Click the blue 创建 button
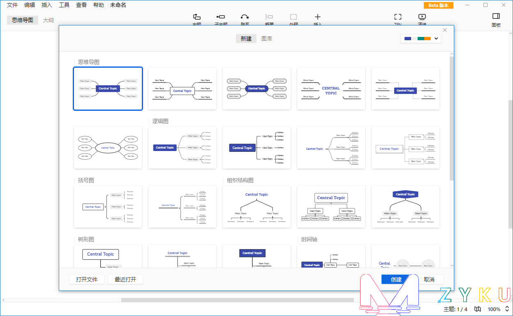513x316 pixels. pyautogui.click(x=396, y=279)
